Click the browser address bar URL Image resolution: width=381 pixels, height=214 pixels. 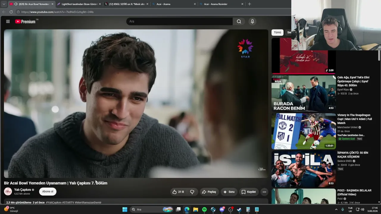57,12
